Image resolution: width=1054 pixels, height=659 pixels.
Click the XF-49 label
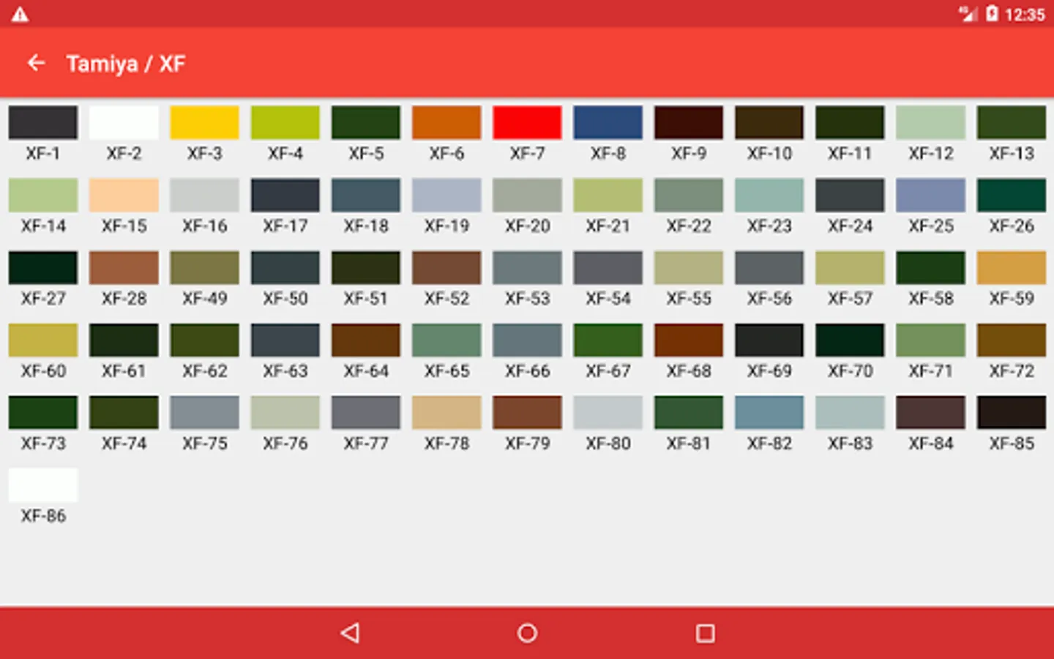coord(204,299)
